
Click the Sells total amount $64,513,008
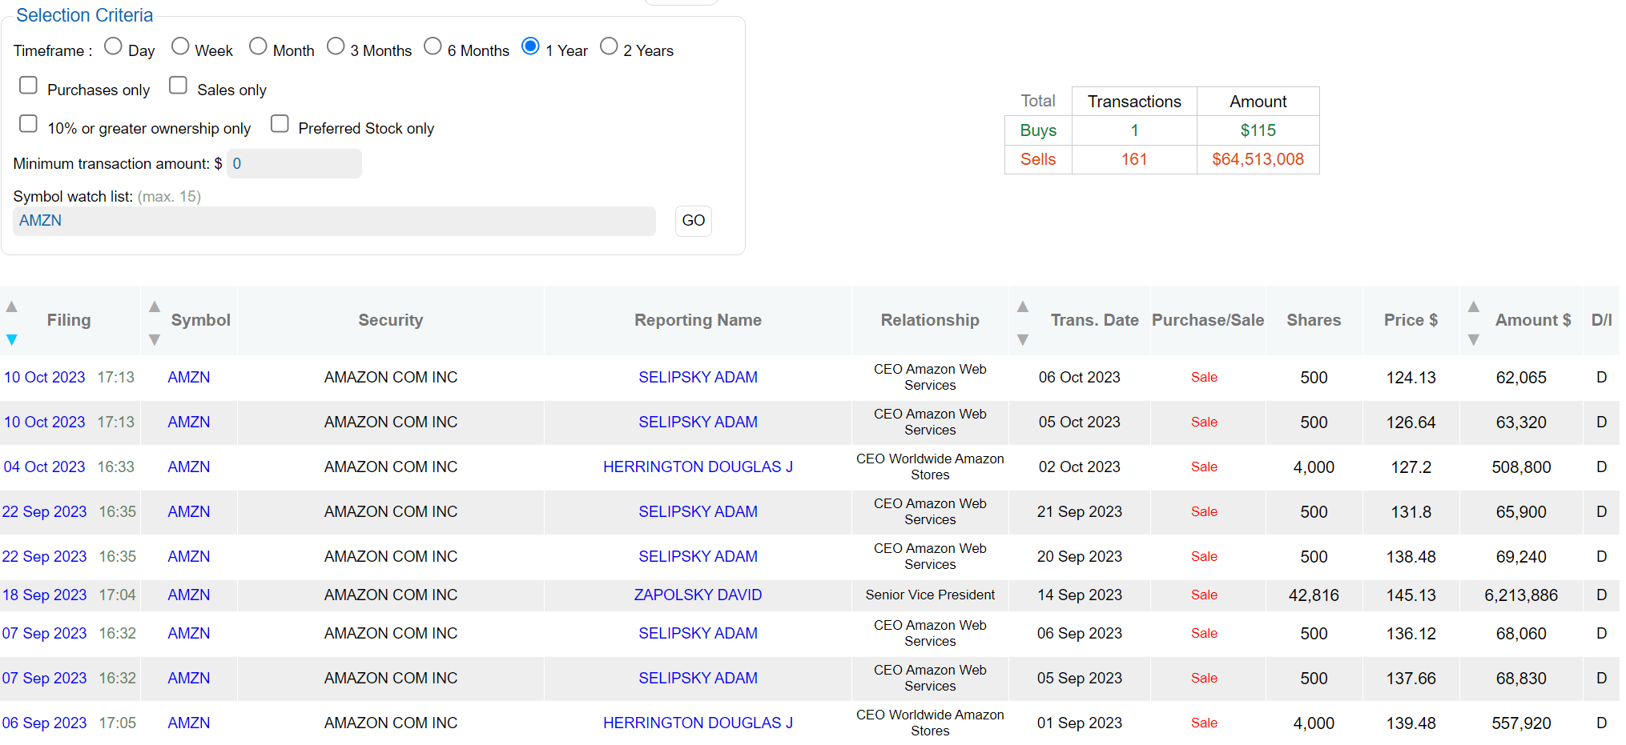[x=1258, y=159]
